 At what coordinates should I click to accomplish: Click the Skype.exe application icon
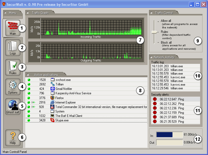[x=52, y=120]
